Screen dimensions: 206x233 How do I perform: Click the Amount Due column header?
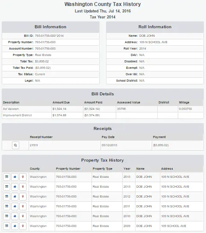61,102
